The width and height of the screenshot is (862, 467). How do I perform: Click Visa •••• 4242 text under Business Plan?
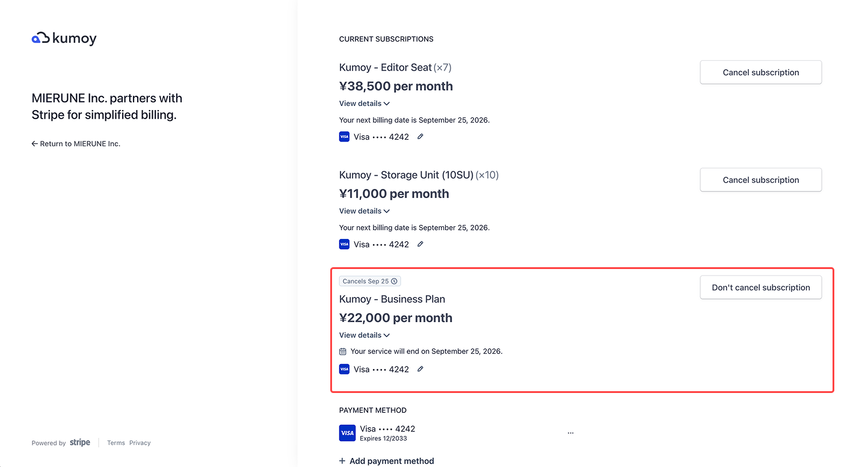pyautogui.click(x=381, y=369)
